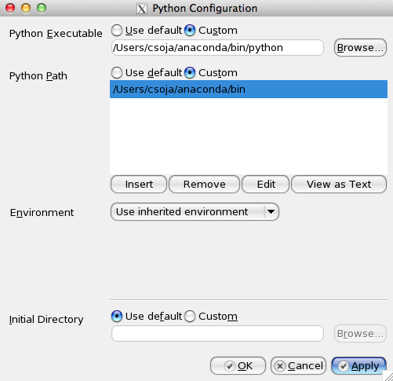
Task: Select Use default for Python Executable
Action: click(117, 31)
